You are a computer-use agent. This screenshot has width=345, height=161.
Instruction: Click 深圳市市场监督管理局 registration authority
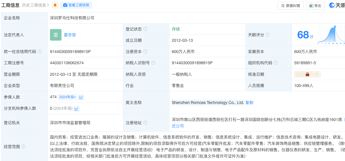tap(70, 123)
